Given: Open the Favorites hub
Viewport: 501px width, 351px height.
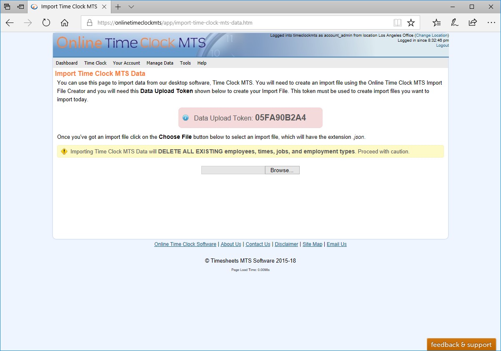Looking at the screenshot, I should 436,23.
